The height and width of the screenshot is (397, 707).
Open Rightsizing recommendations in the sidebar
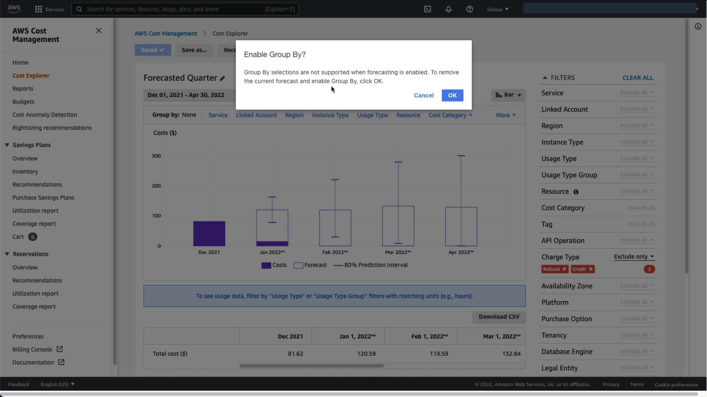click(x=52, y=128)
